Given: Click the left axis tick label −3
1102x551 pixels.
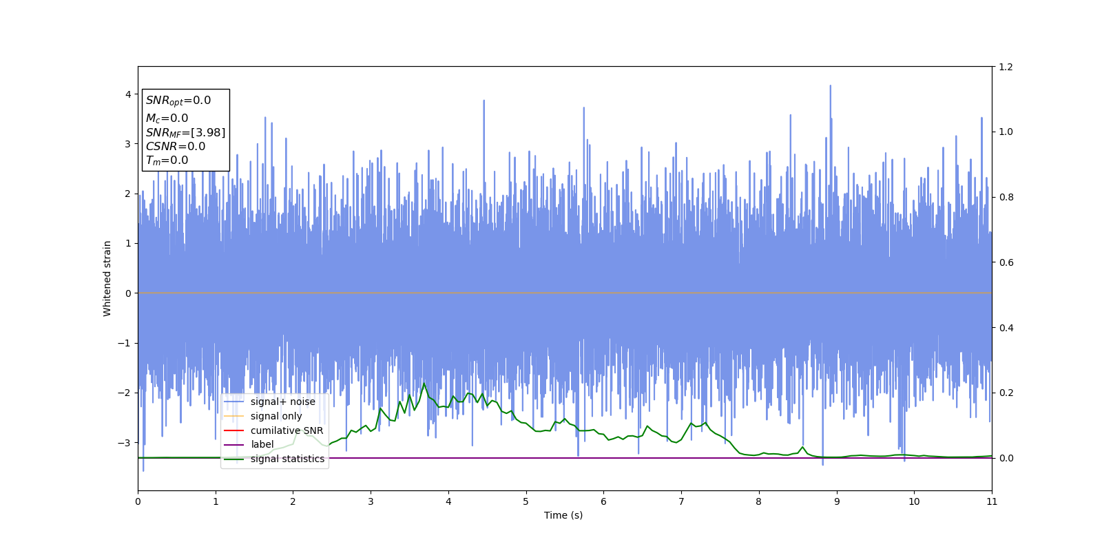Looking at the screenshot, I should 124,442.
